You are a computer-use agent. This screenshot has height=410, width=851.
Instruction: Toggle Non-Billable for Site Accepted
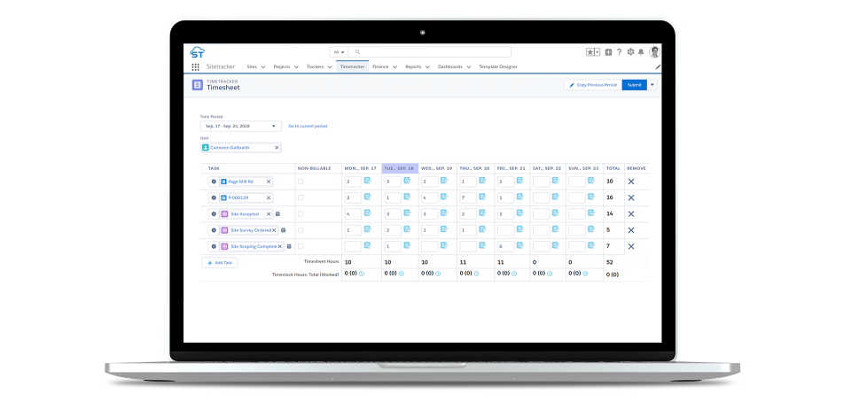point(301,214)
